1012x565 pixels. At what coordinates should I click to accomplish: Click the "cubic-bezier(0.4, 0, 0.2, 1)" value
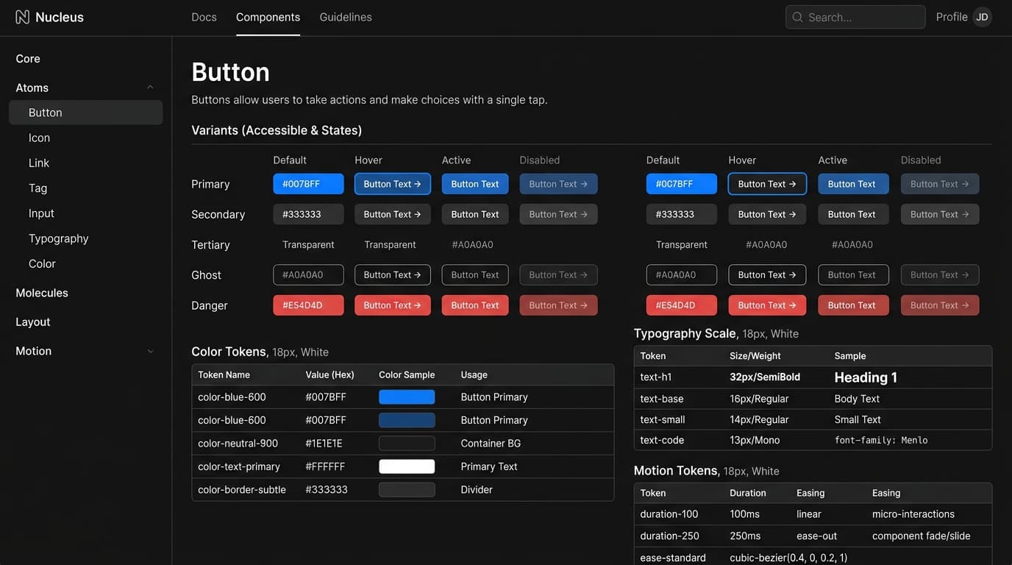point(788,558)
